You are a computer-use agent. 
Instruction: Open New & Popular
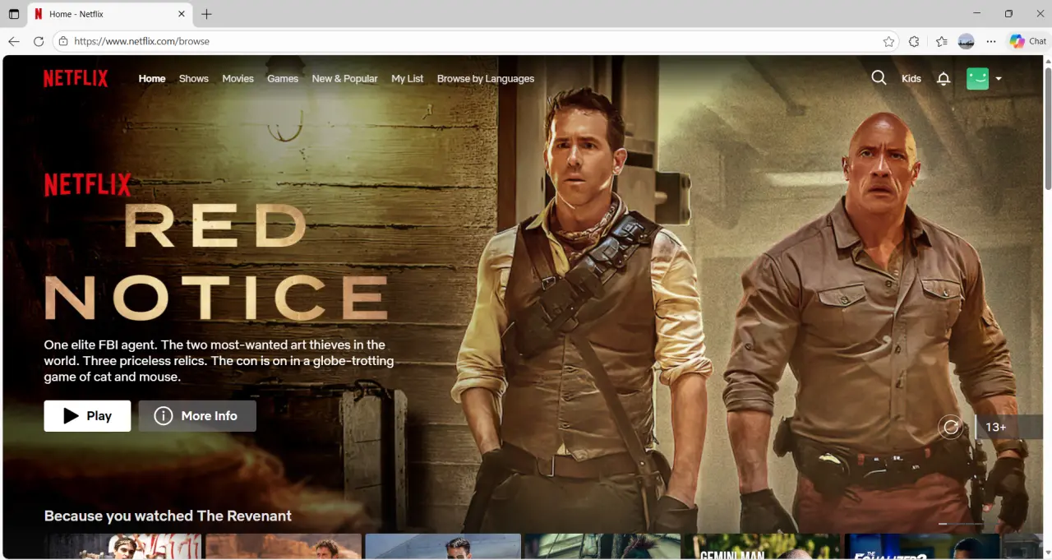pyautogui.click(x=344, y=79)
